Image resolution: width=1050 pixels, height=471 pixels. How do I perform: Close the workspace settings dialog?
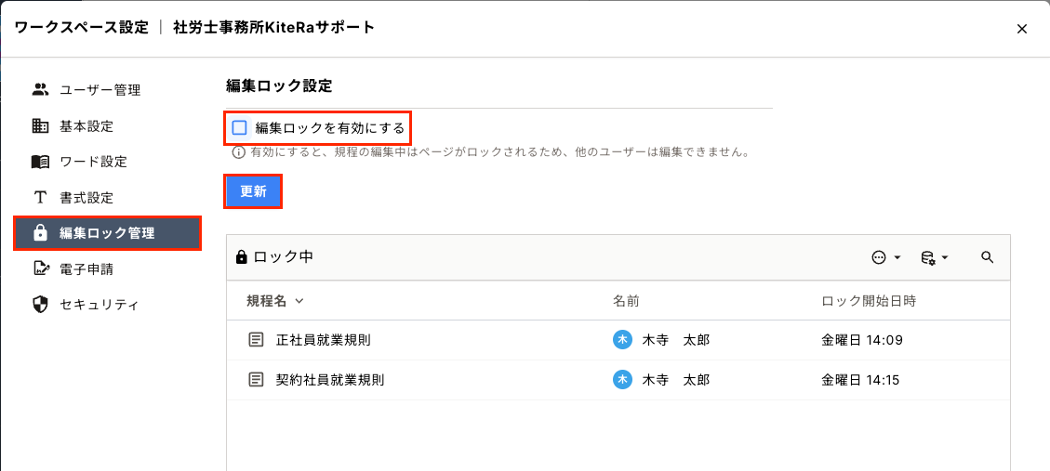pos(1022,29)
